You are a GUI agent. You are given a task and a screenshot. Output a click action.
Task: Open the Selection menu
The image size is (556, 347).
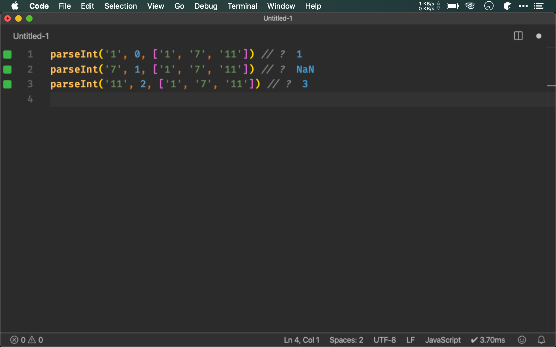[x=121, y=6]
